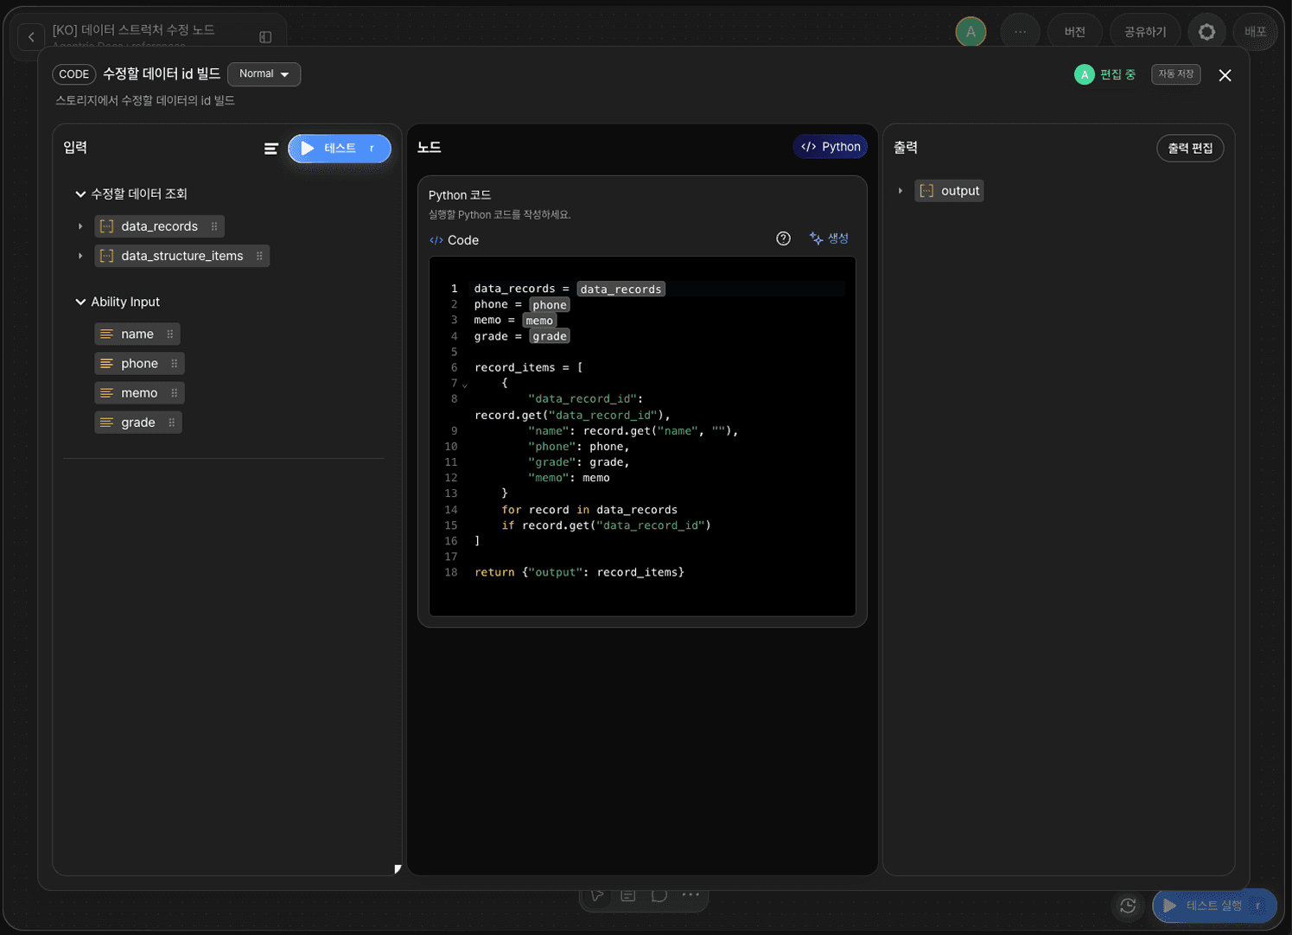This screenshot has width=1292, height=935.
Task: Expand the data_structure_items tree item
Action: (80, 256)
